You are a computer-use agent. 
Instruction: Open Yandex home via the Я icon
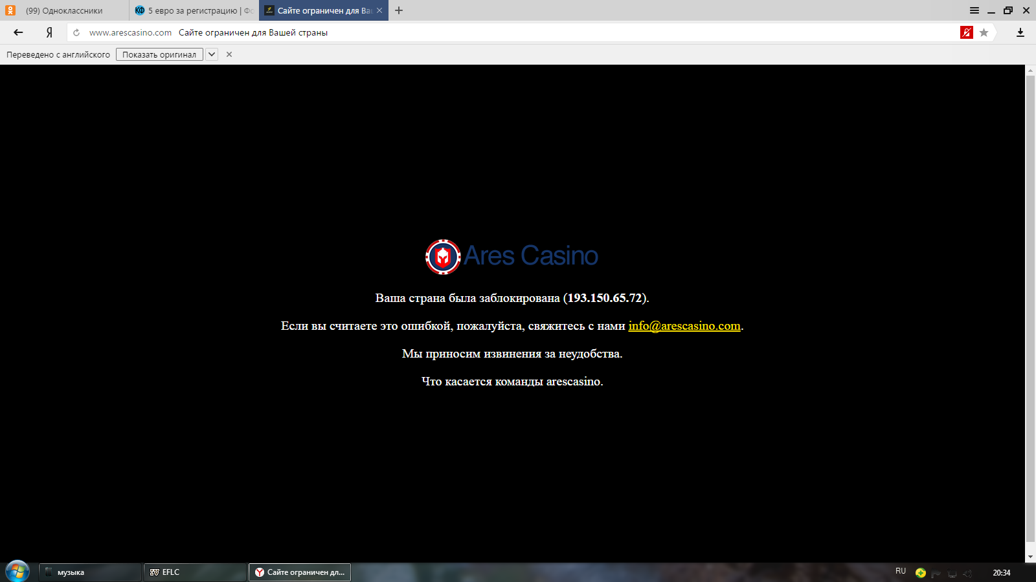49,32
